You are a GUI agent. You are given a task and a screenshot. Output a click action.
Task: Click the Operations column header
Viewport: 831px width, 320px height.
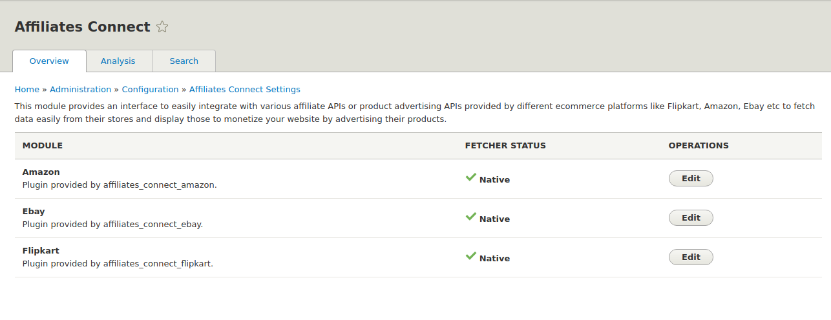[699, 146]
